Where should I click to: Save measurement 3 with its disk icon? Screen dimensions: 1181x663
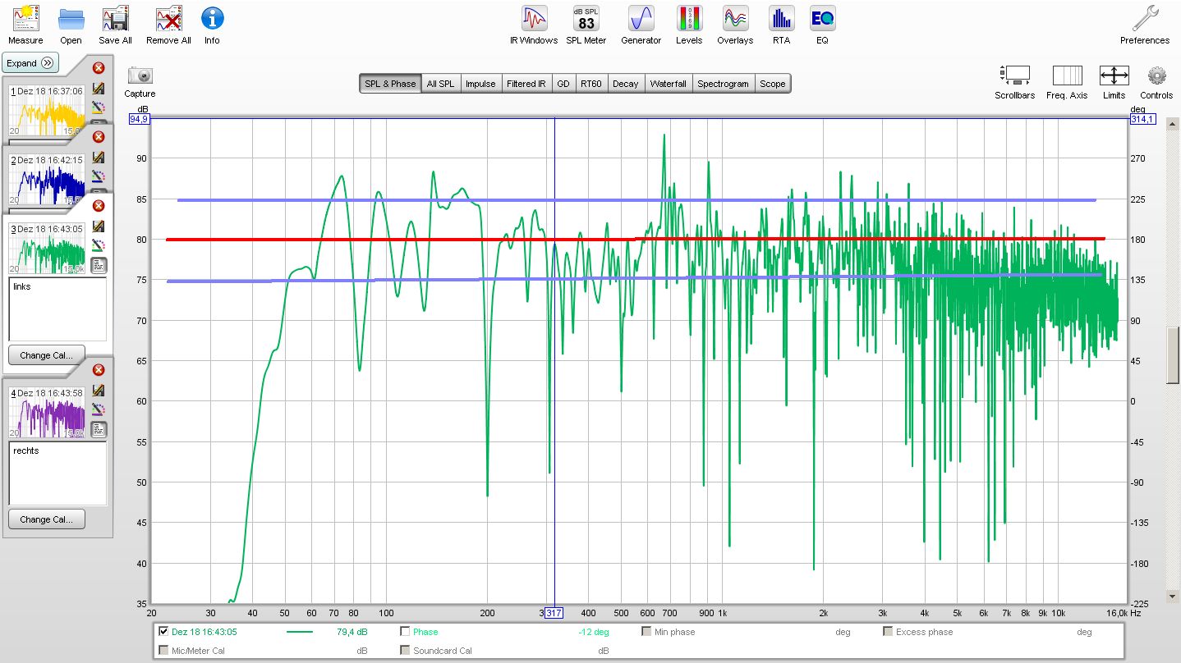tap(99, 226)
